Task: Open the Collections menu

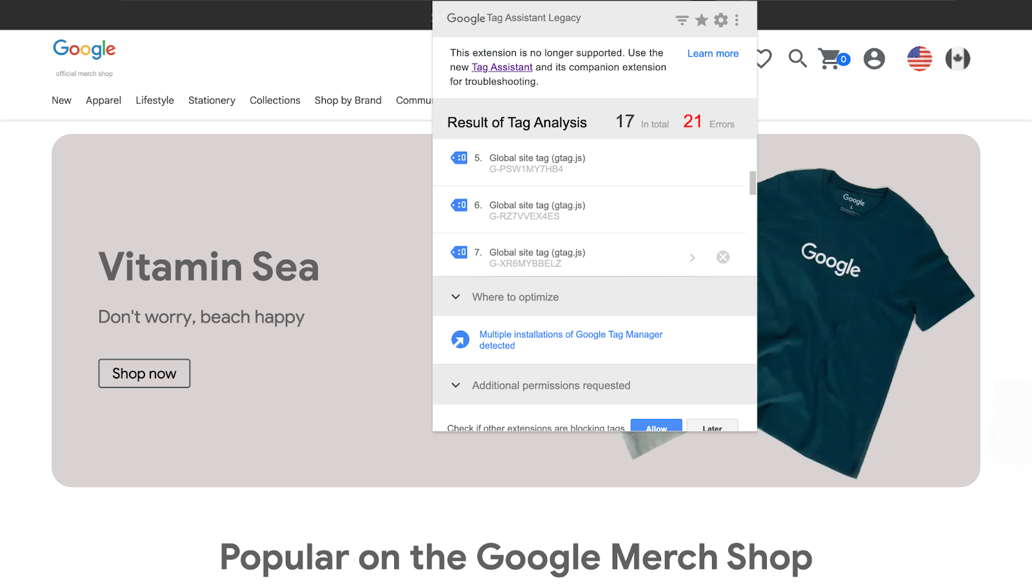Action: click(275, 101)
